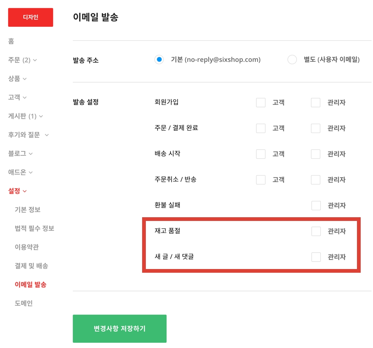The width and height of the screenshot is (373, 348).
Task: Expand the 상품 sidebar menu
Action: pos(18,79)
